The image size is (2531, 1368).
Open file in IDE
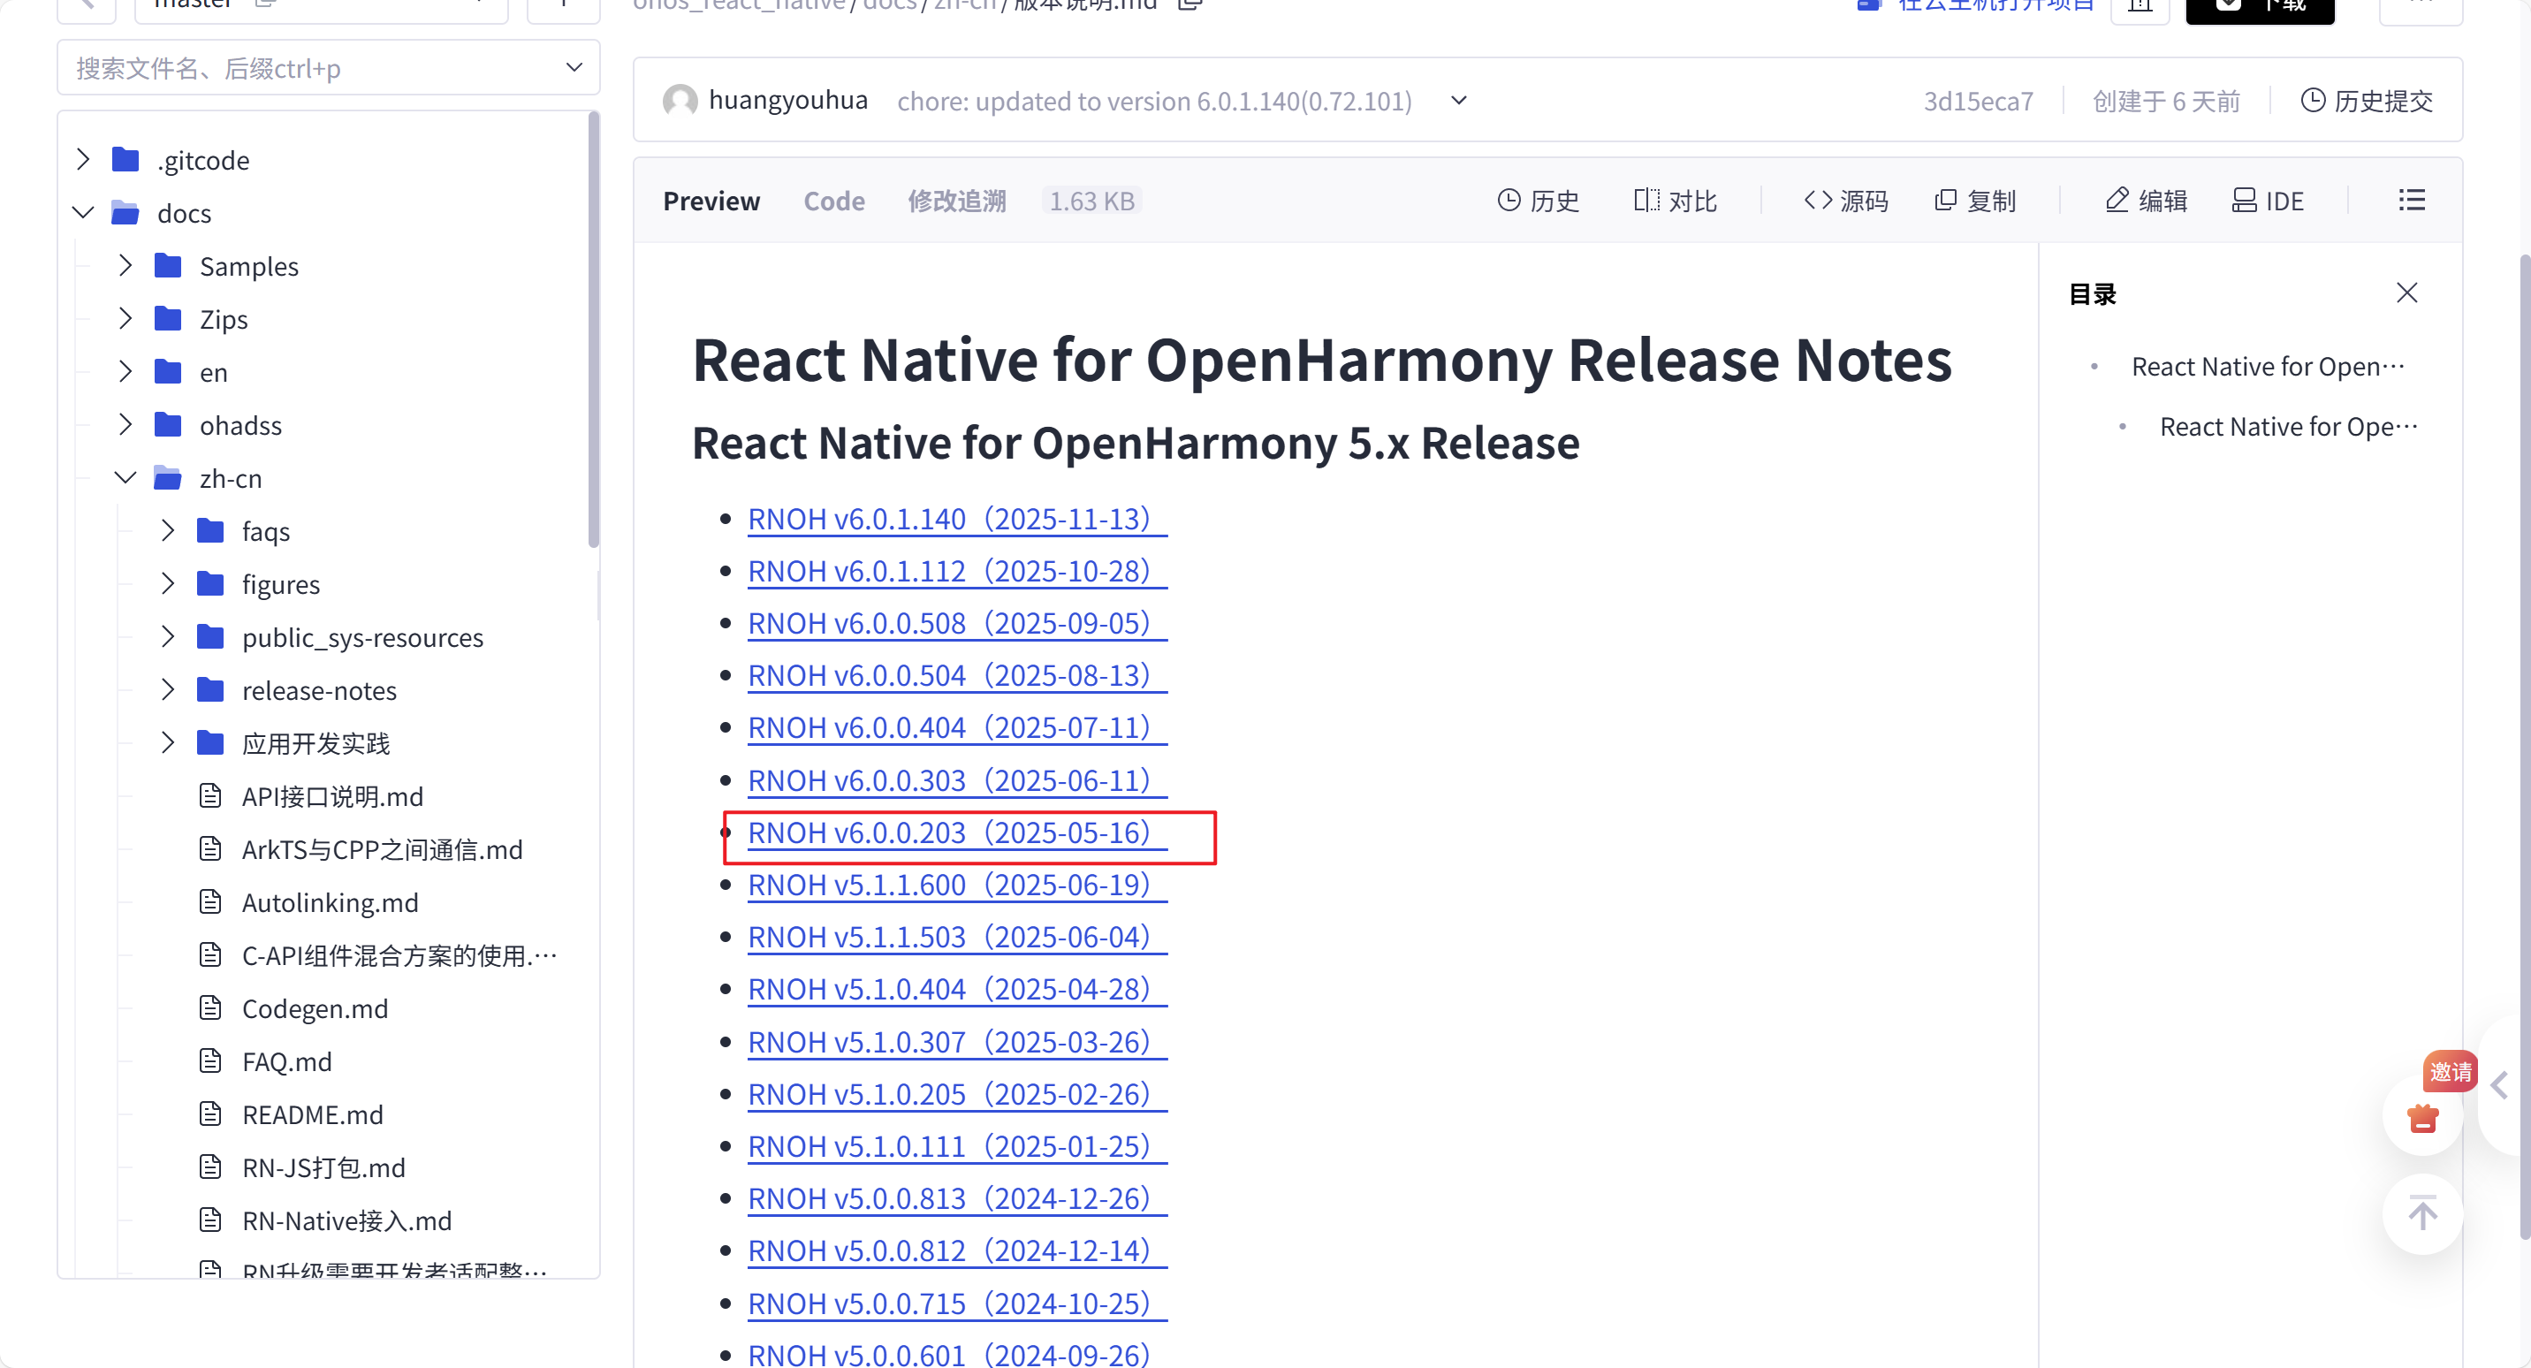click(2267, 201)
